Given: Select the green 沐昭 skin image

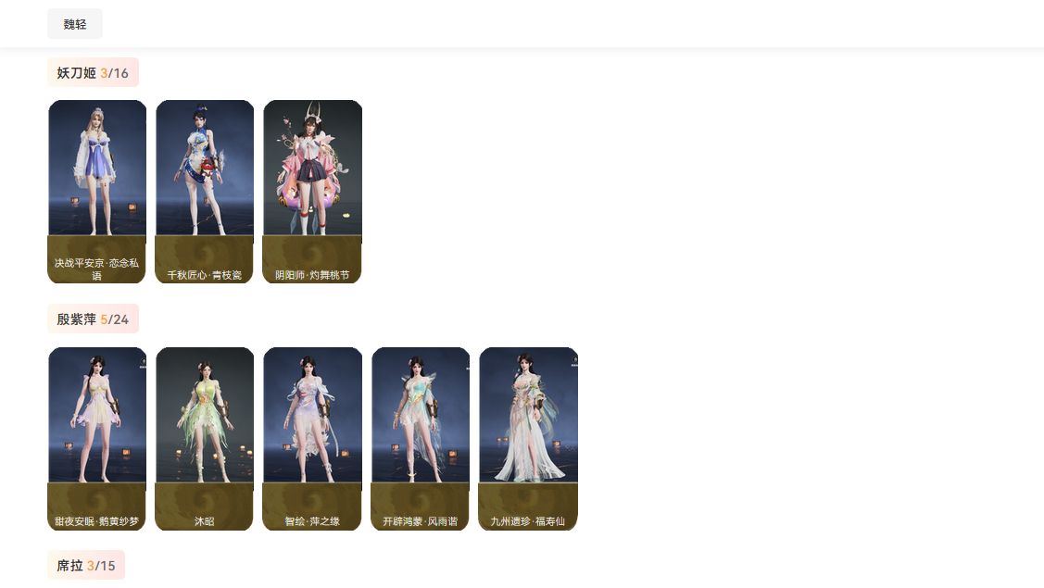Looking at the screenshot, I should 205,415.
